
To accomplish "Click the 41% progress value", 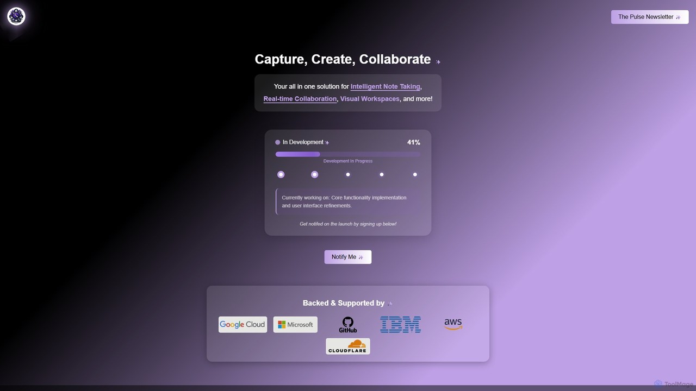I will 414,142.
